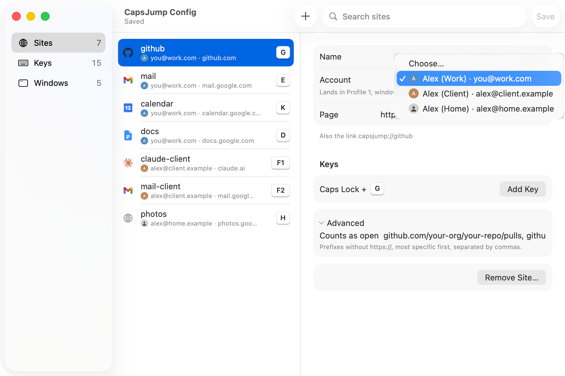The image size is (565, 376).
Task: Click the search magnifier icon
Action: pyautogui.click(x=333, y=16)
